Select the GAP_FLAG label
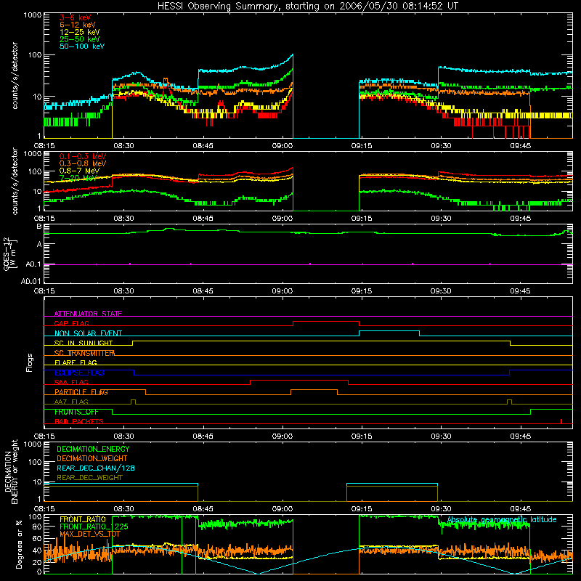 [71, 323]
